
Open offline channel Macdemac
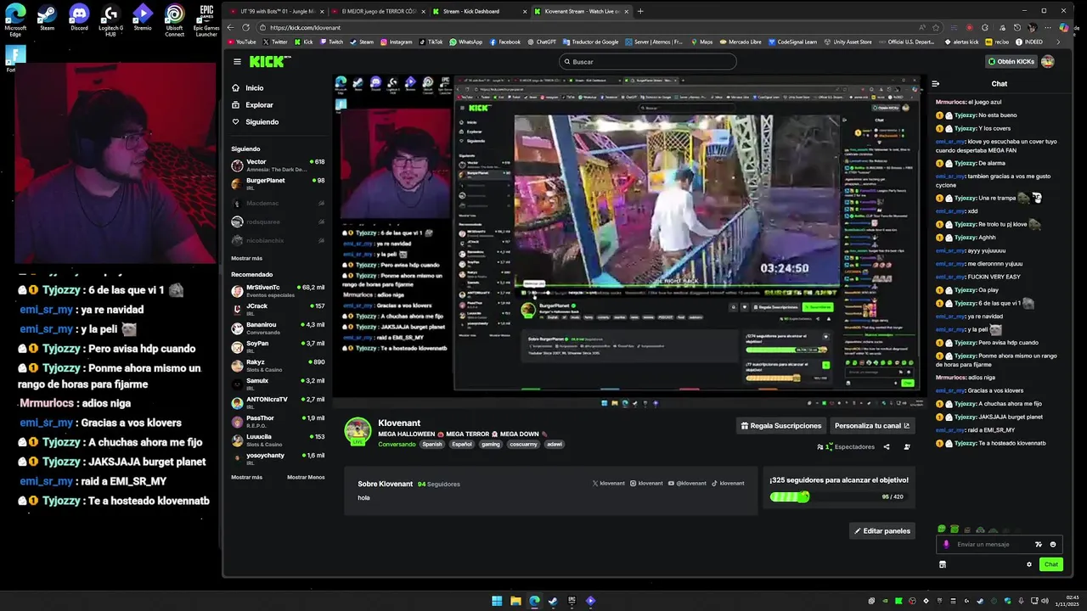[x=278, y=204]
